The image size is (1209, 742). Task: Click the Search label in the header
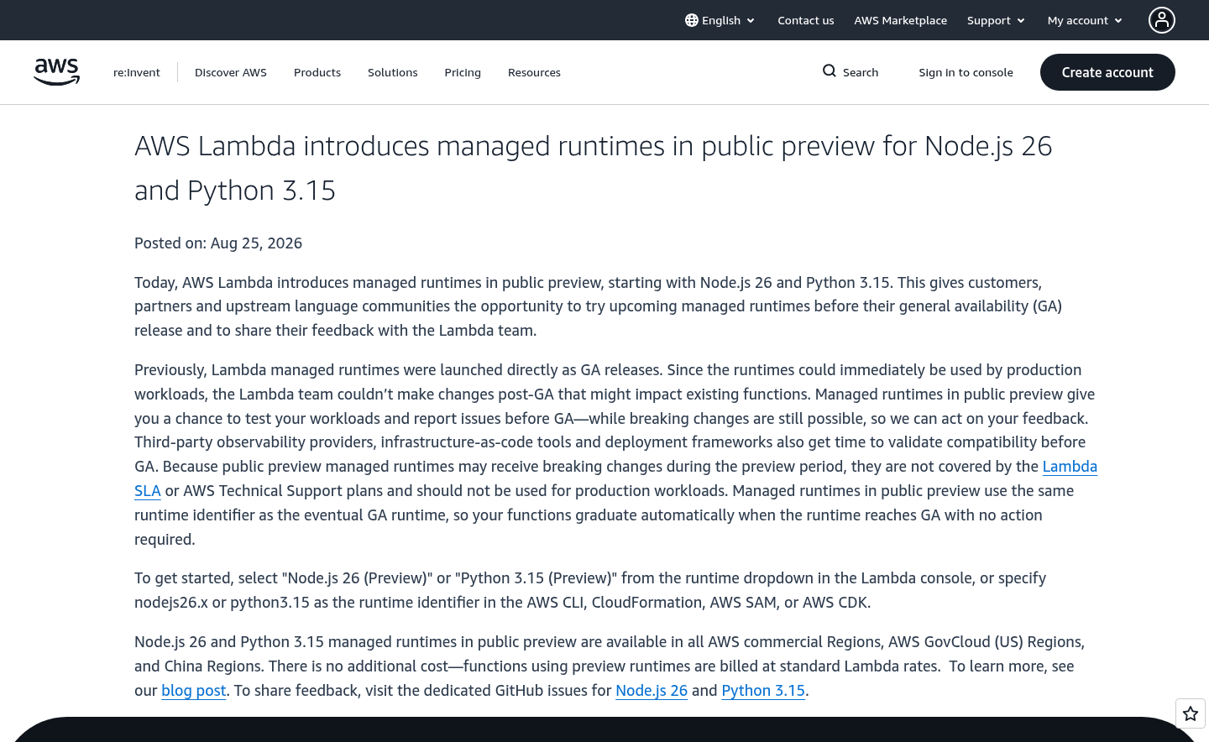[861, 72]
